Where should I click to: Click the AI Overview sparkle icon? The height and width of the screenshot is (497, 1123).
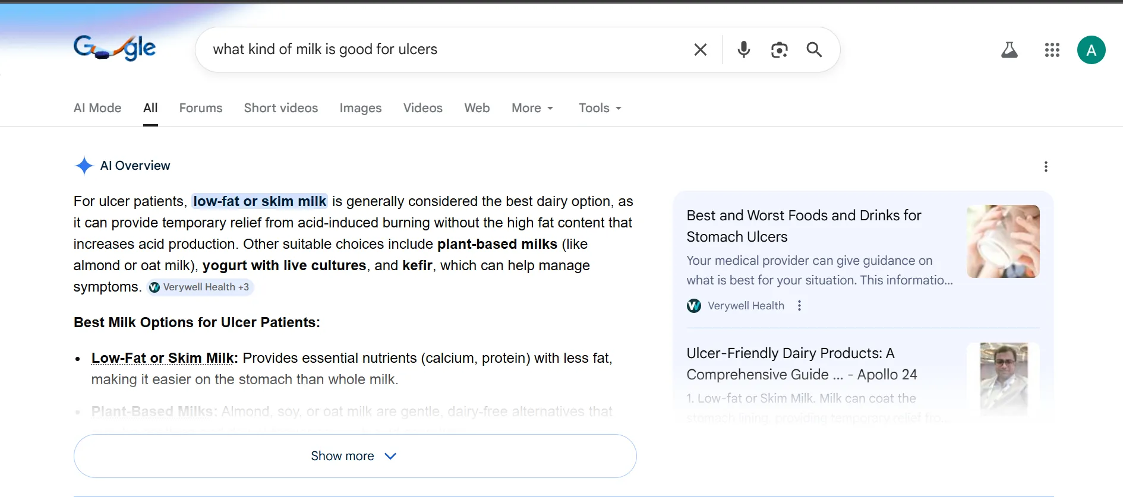pos(84,166)
